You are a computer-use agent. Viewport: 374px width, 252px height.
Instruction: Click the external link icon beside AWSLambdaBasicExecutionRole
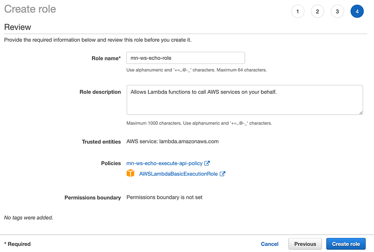click(222, 174)
